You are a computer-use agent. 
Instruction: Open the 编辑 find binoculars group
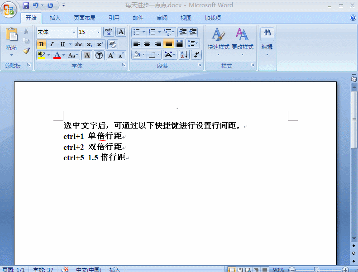(x=267, y=41)
